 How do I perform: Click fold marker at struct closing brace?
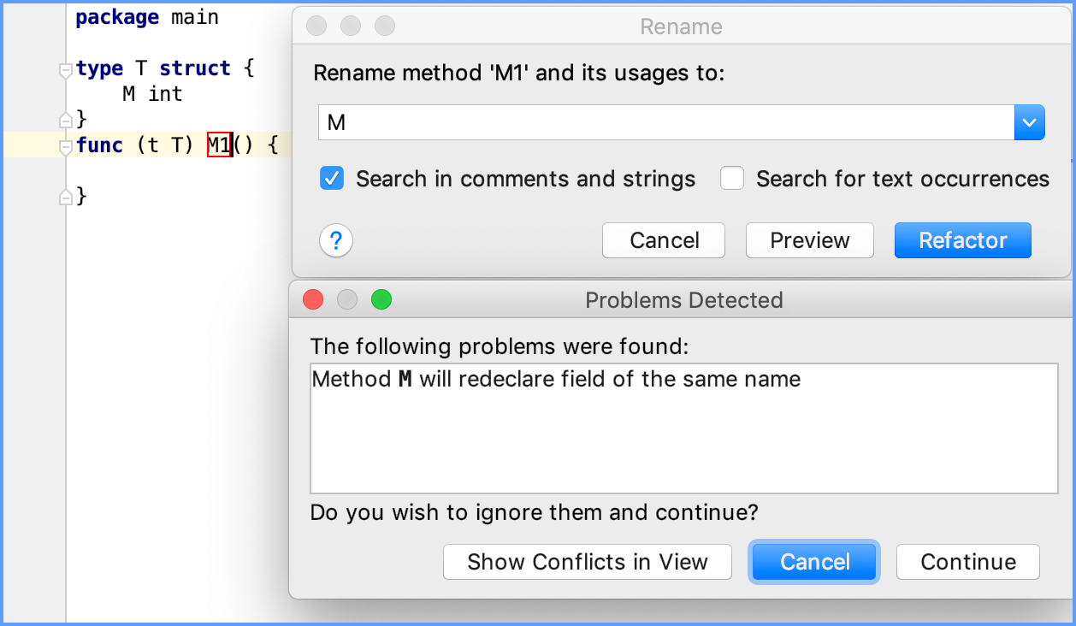(65, 118)
